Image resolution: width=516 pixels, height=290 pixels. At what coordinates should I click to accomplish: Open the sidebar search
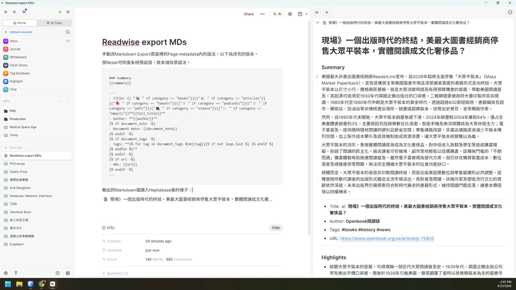68,32
